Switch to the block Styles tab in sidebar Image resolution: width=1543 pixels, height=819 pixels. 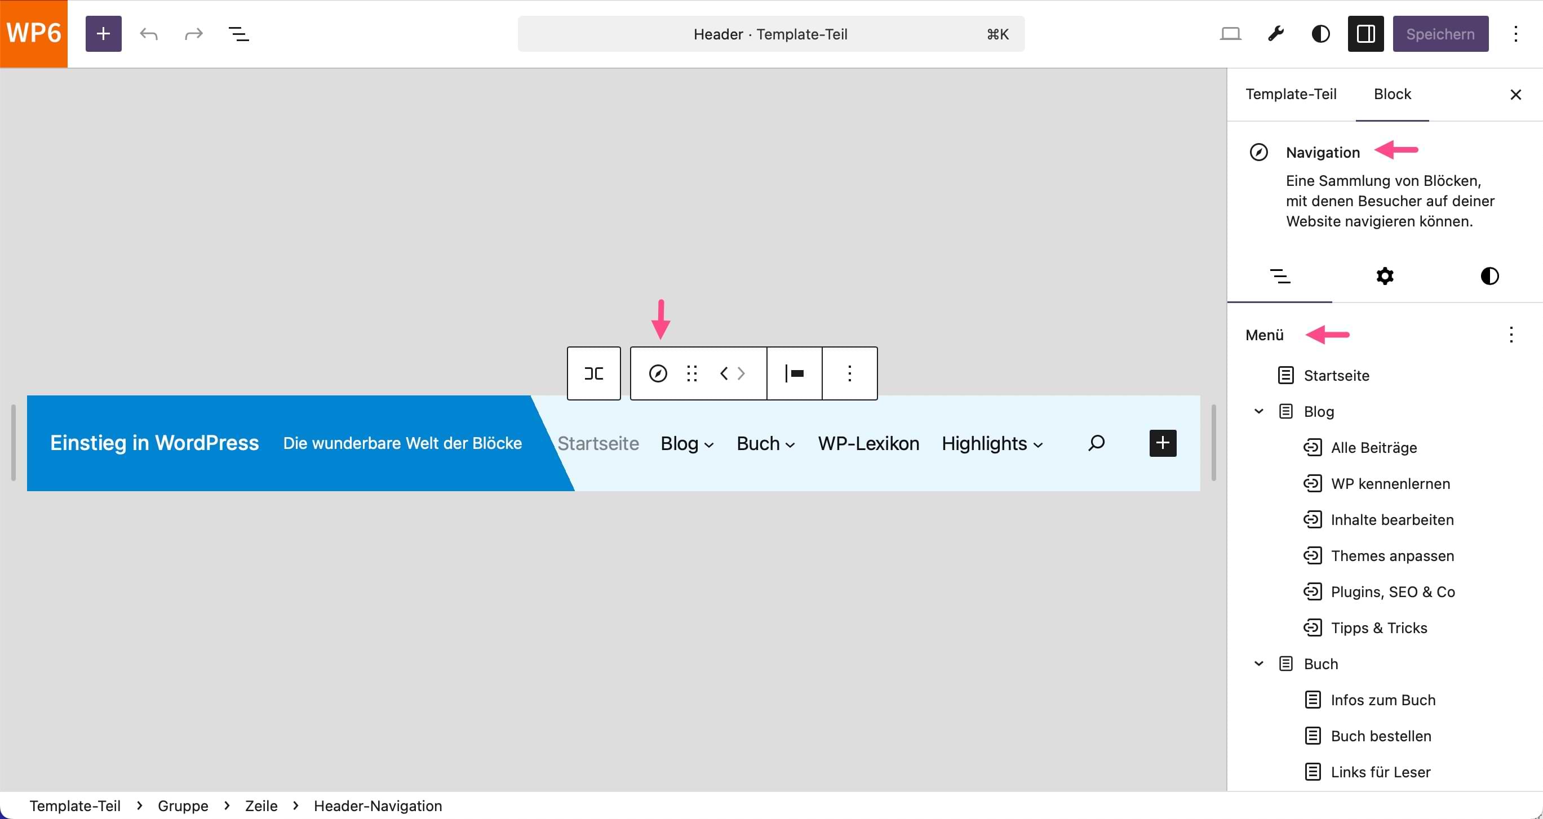(x=1489, y=276)
